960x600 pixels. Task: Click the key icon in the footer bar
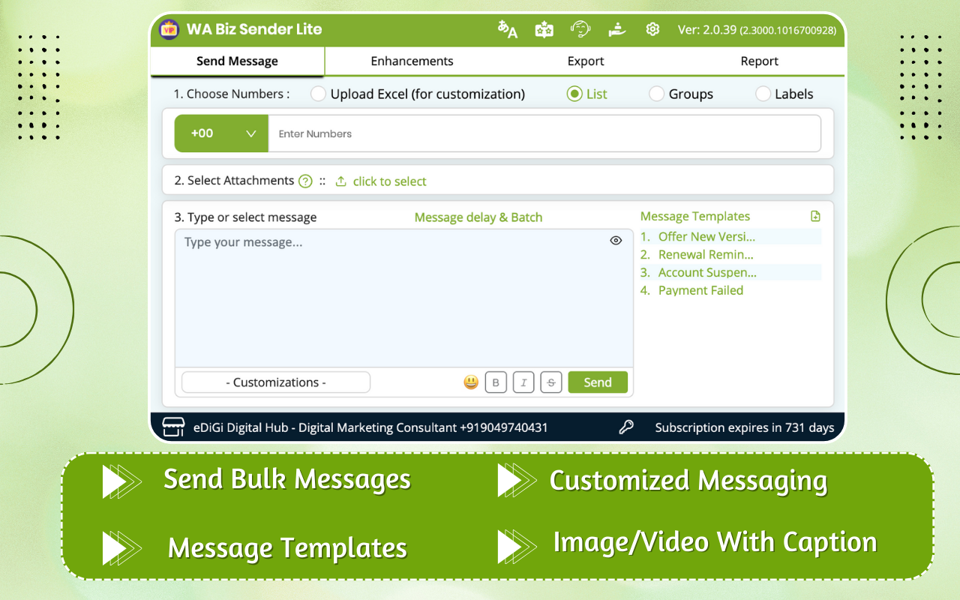tap(625, 427)
